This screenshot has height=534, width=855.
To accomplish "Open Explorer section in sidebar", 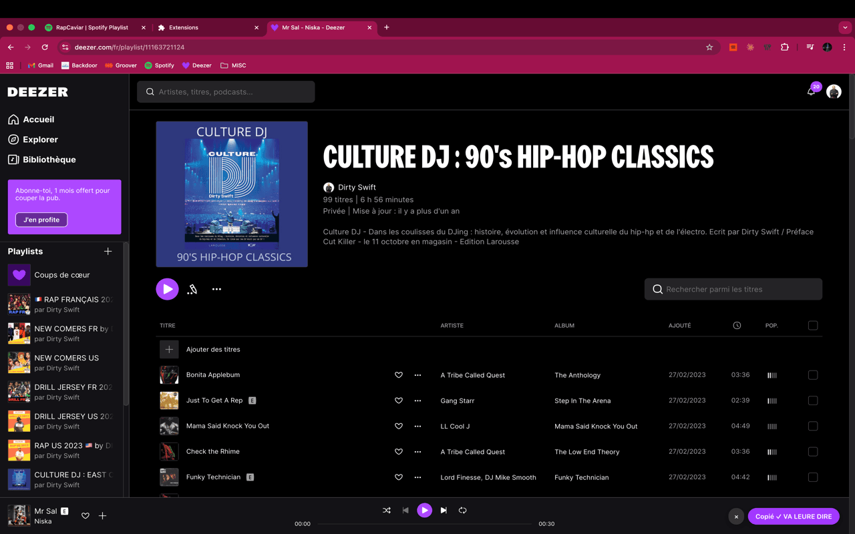I will click(33, 140).
